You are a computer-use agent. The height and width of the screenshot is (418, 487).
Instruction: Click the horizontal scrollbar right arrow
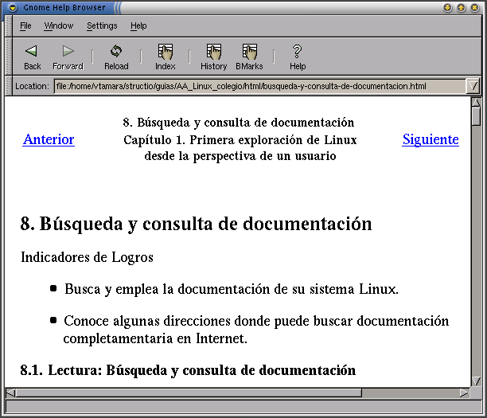[464, 393]
